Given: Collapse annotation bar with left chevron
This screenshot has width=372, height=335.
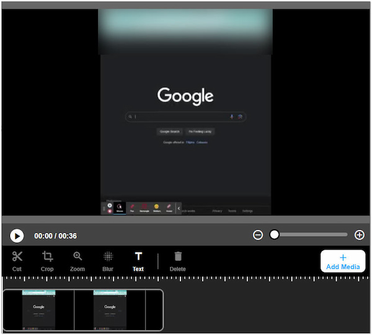Looking at the screenshot, I should (179, 208).
